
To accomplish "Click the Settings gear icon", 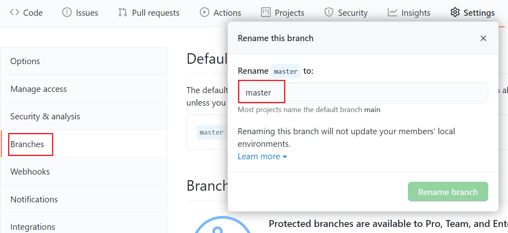I will click(x=454, y=12).
